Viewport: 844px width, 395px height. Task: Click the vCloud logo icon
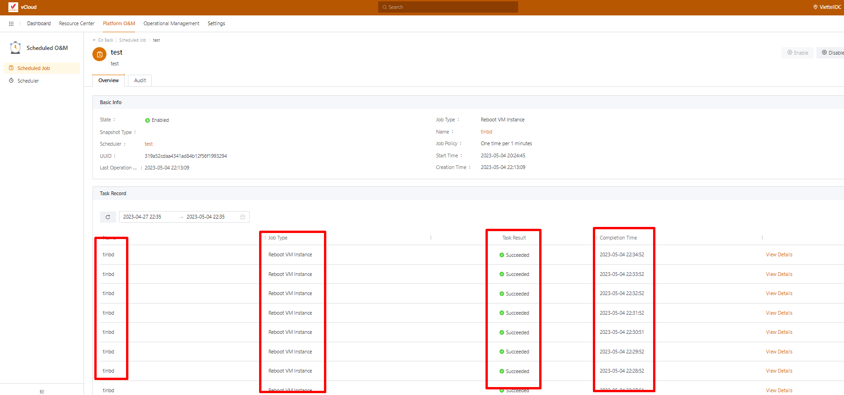tap(13, 7)
